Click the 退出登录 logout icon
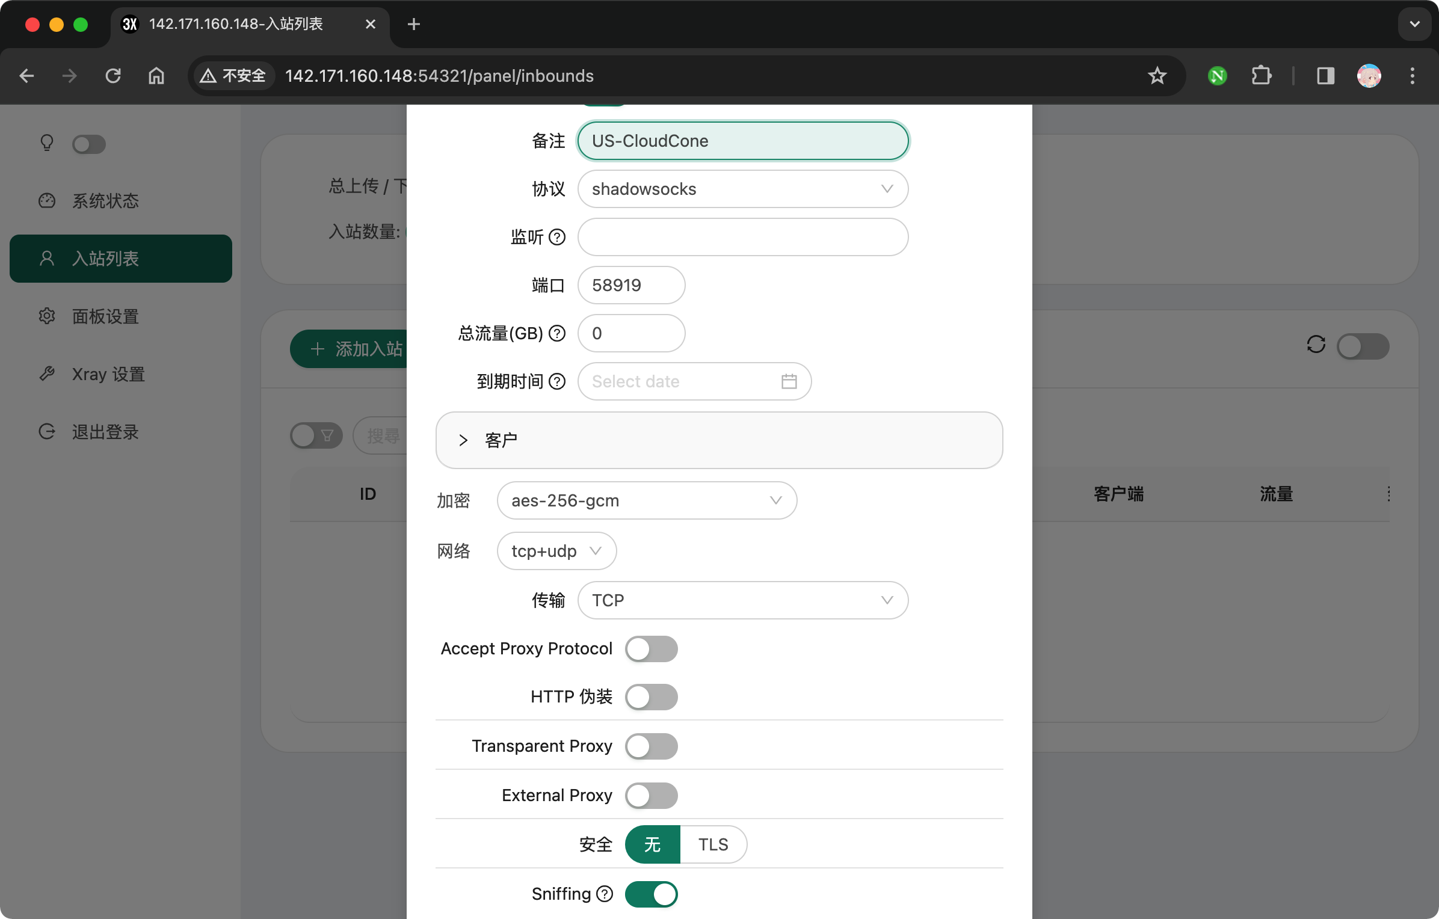The height and width of the screenshot is (919, 1439). [x=47, y=431]
